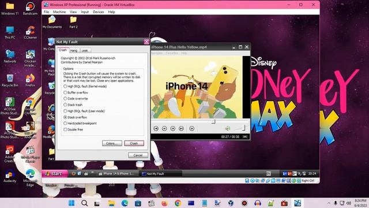Open the Audacity desktop shortcut
Viewport: 369px width, 208px height.
pyautogui.click(x=10, y=176)
